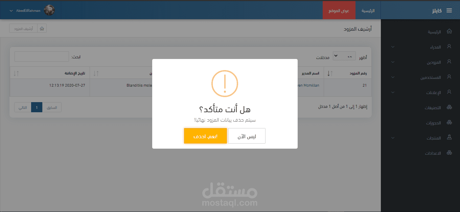Open the AbedElRahman user dropdown arrow
The image size is (460, 212).
(11, 11)
